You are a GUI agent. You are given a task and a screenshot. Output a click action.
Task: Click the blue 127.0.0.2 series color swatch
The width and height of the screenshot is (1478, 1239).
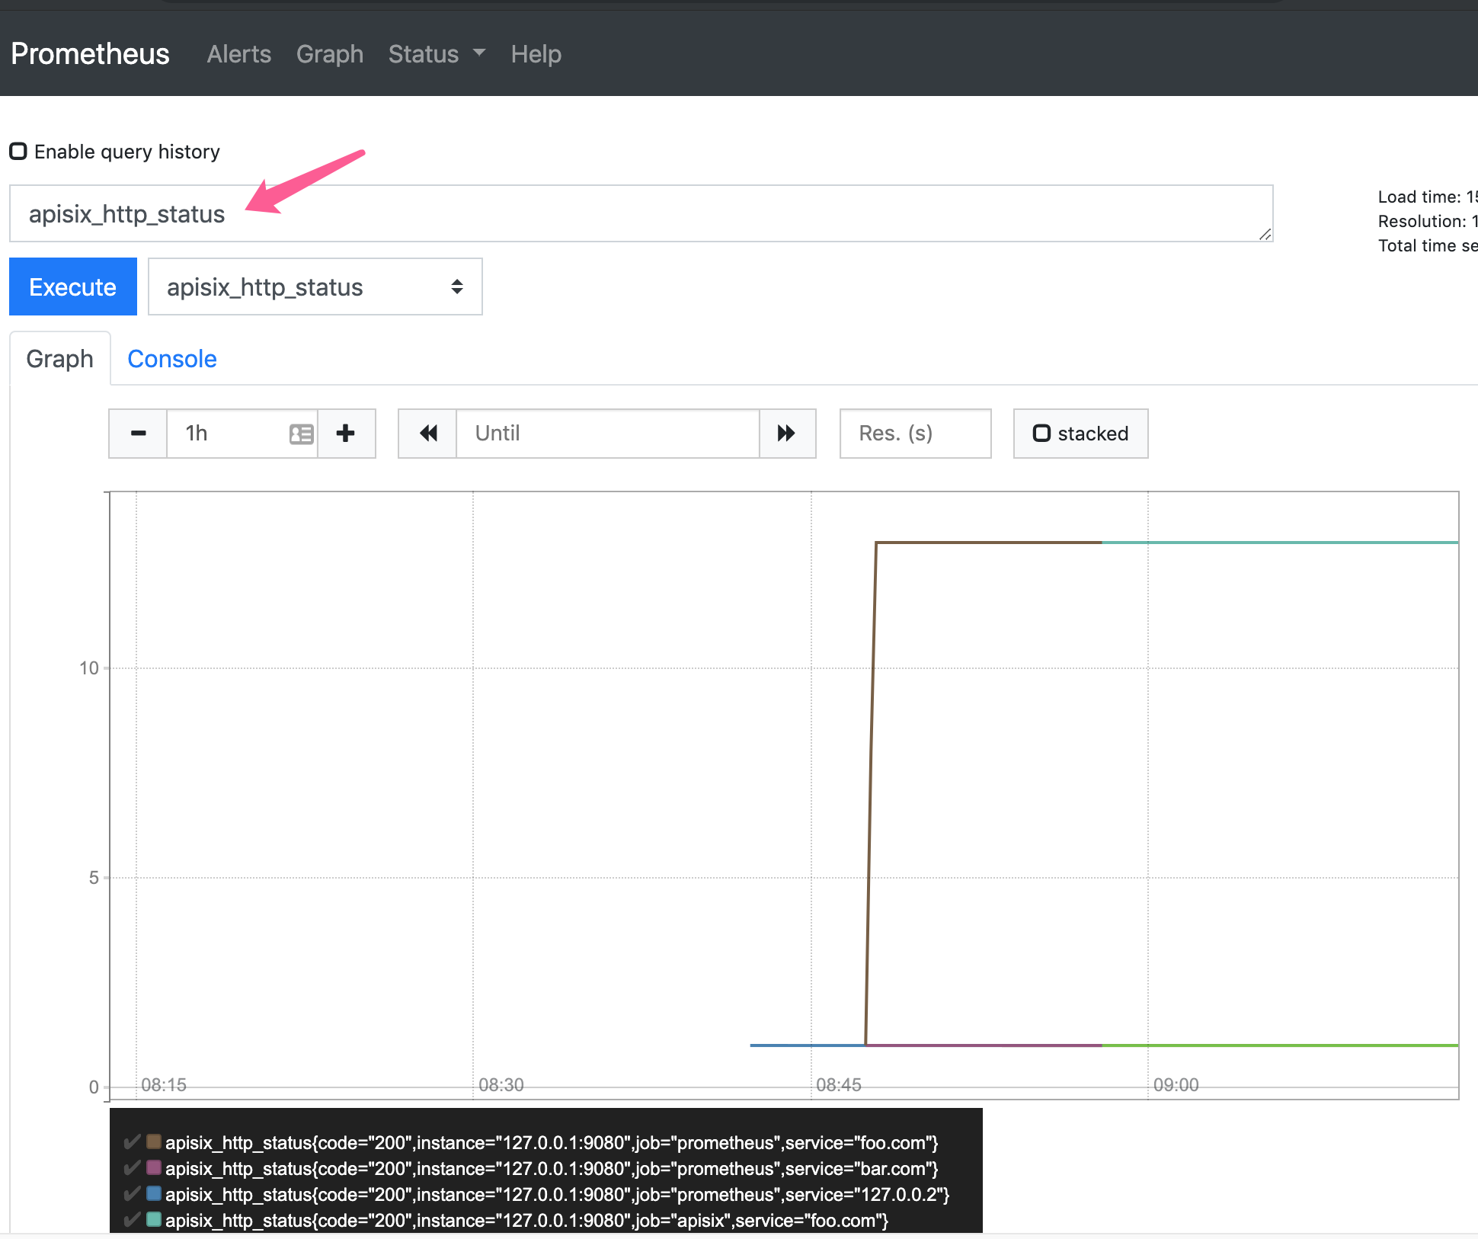click(154, 1193)
